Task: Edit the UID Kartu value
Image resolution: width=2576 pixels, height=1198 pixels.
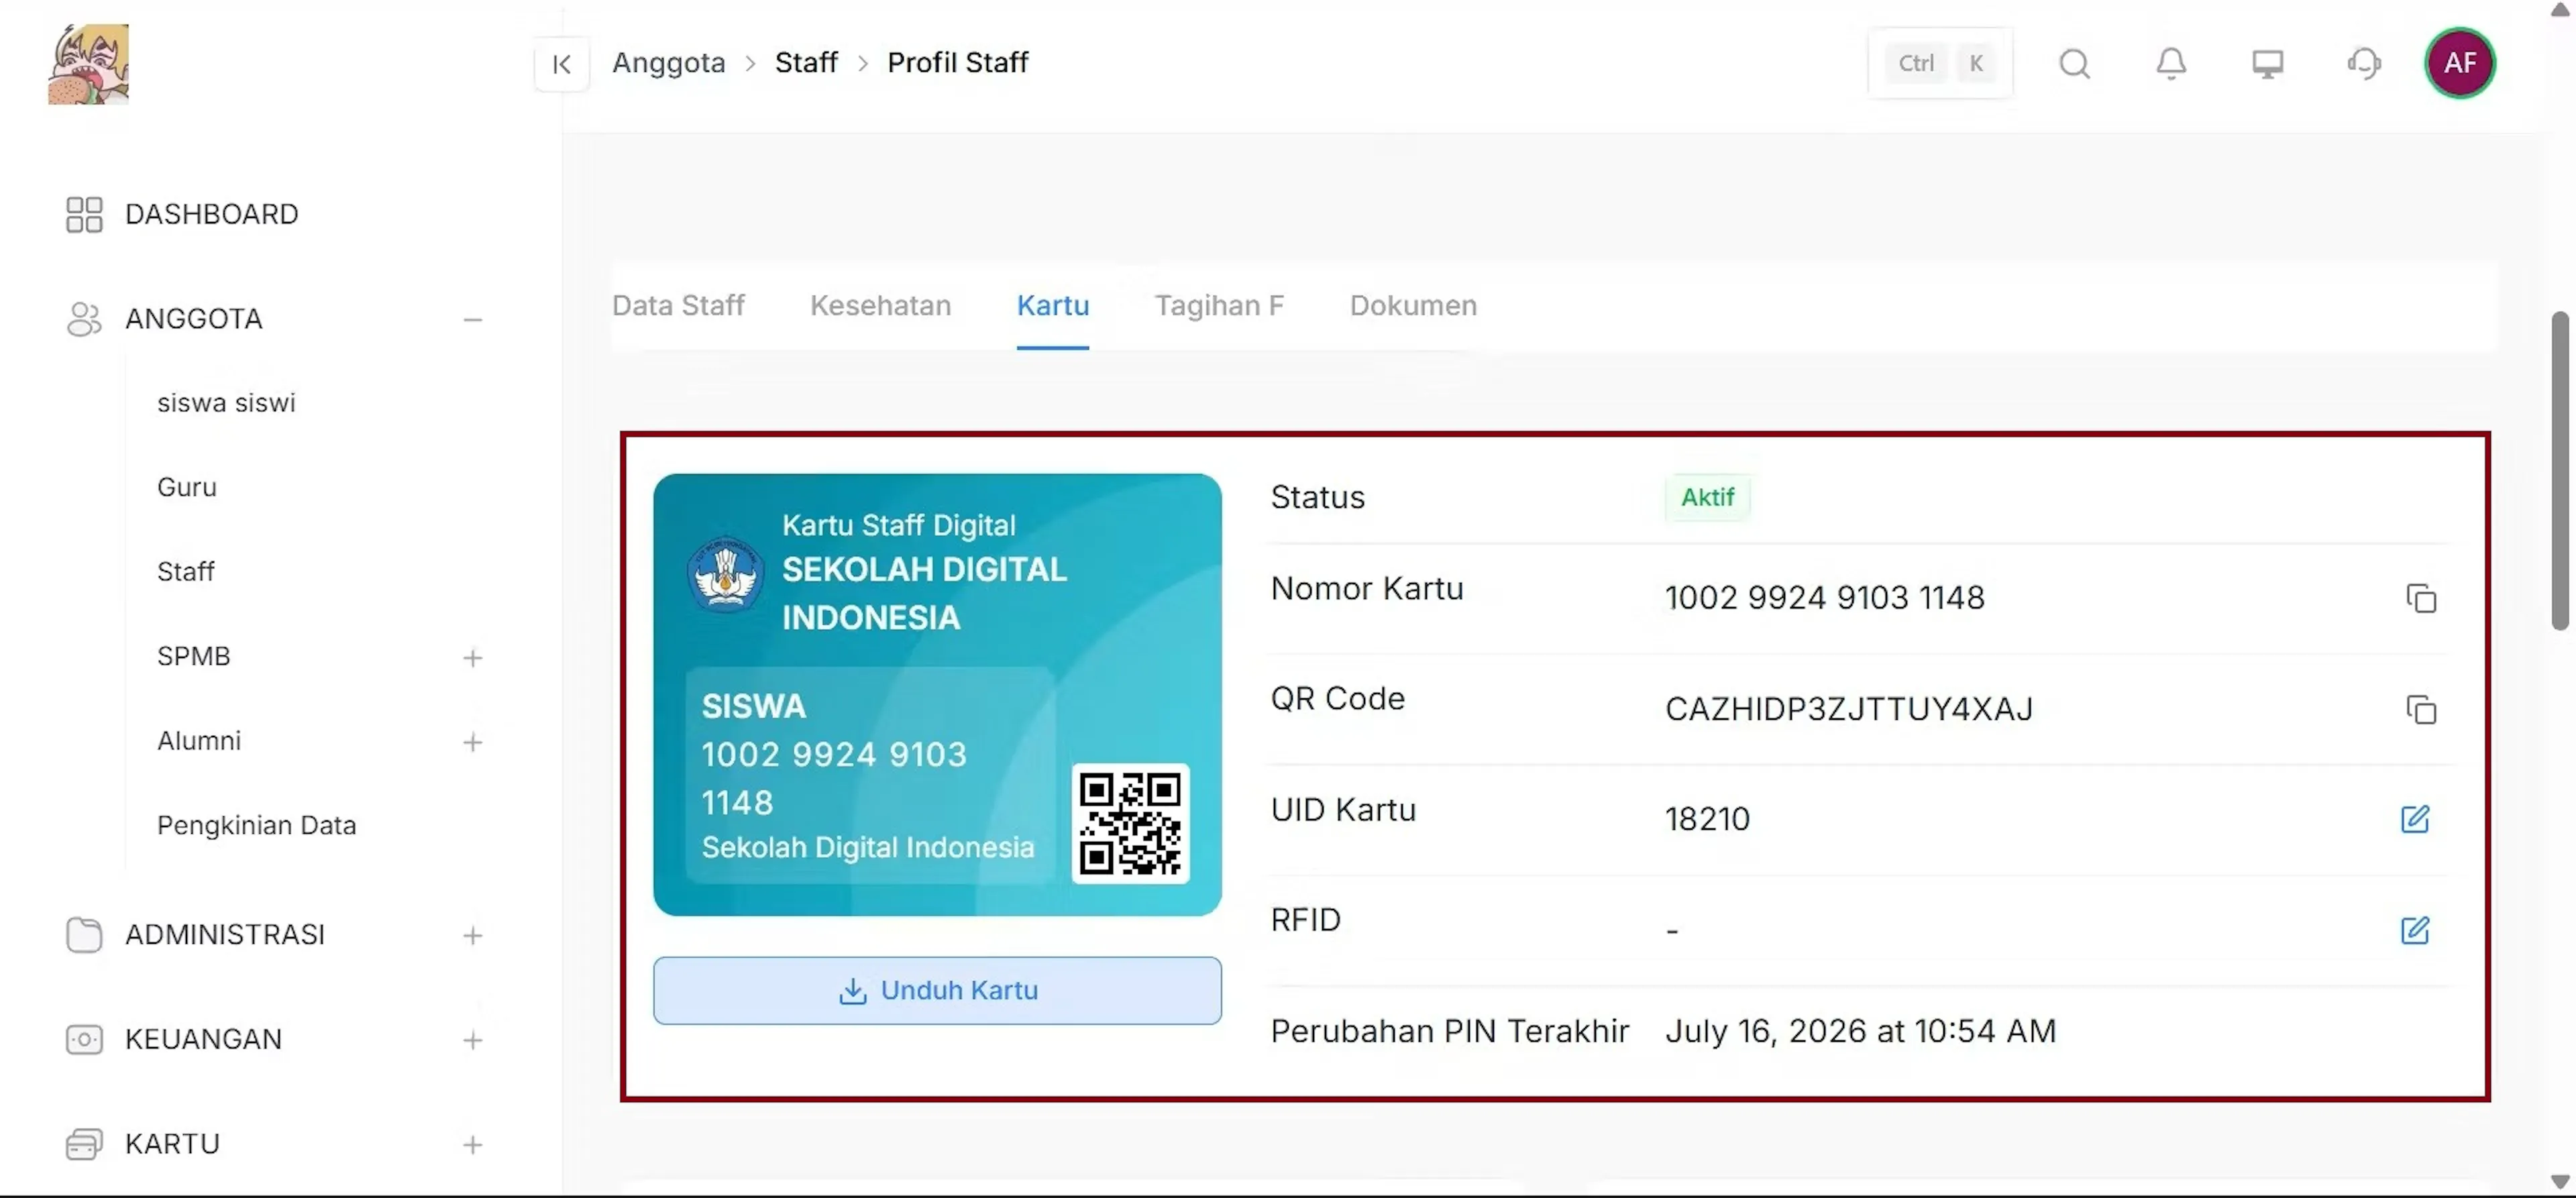Action: tap(2415, 819)
